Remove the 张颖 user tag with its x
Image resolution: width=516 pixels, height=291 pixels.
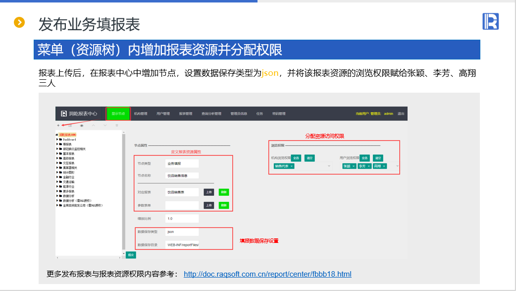pos(354,166)
